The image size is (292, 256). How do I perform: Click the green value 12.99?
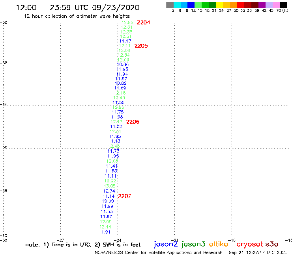coord(106,222)
